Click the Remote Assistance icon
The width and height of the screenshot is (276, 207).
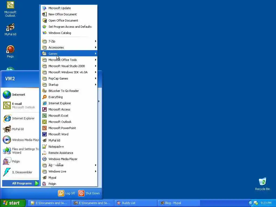tap(44, 153)
